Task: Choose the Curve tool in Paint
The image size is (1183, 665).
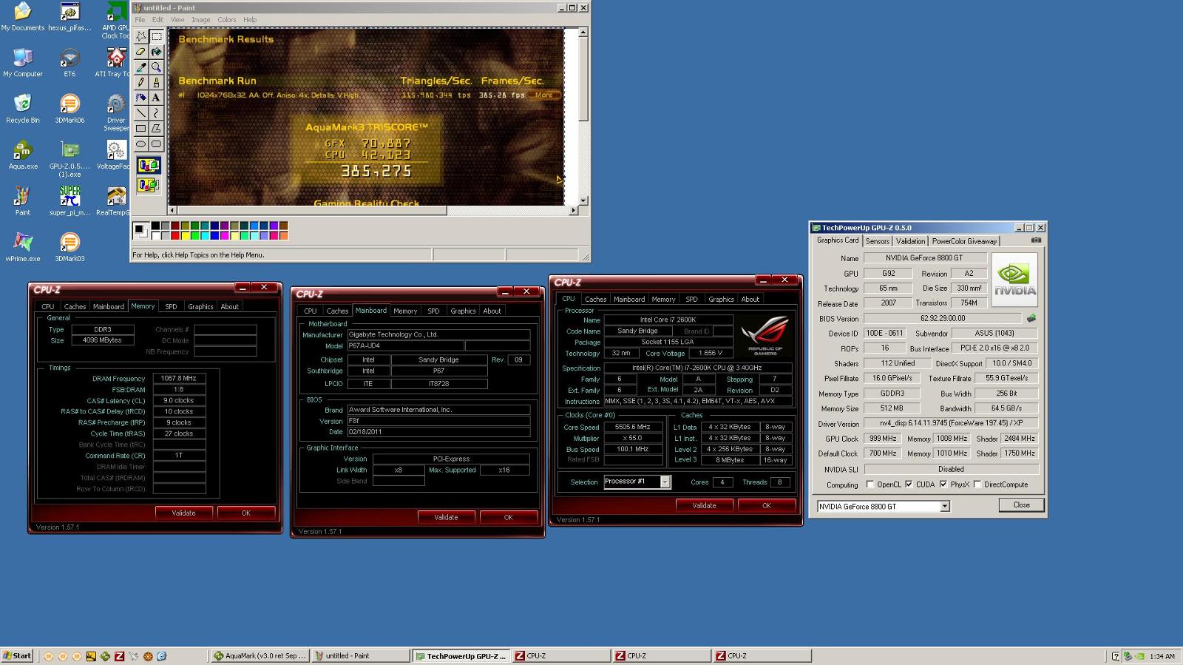Action: pos(156,113)
